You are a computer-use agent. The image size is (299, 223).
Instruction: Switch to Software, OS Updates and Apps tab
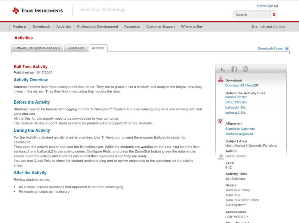37,48
